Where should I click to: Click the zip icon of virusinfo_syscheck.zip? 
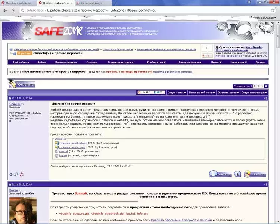(x=57, y=143)
